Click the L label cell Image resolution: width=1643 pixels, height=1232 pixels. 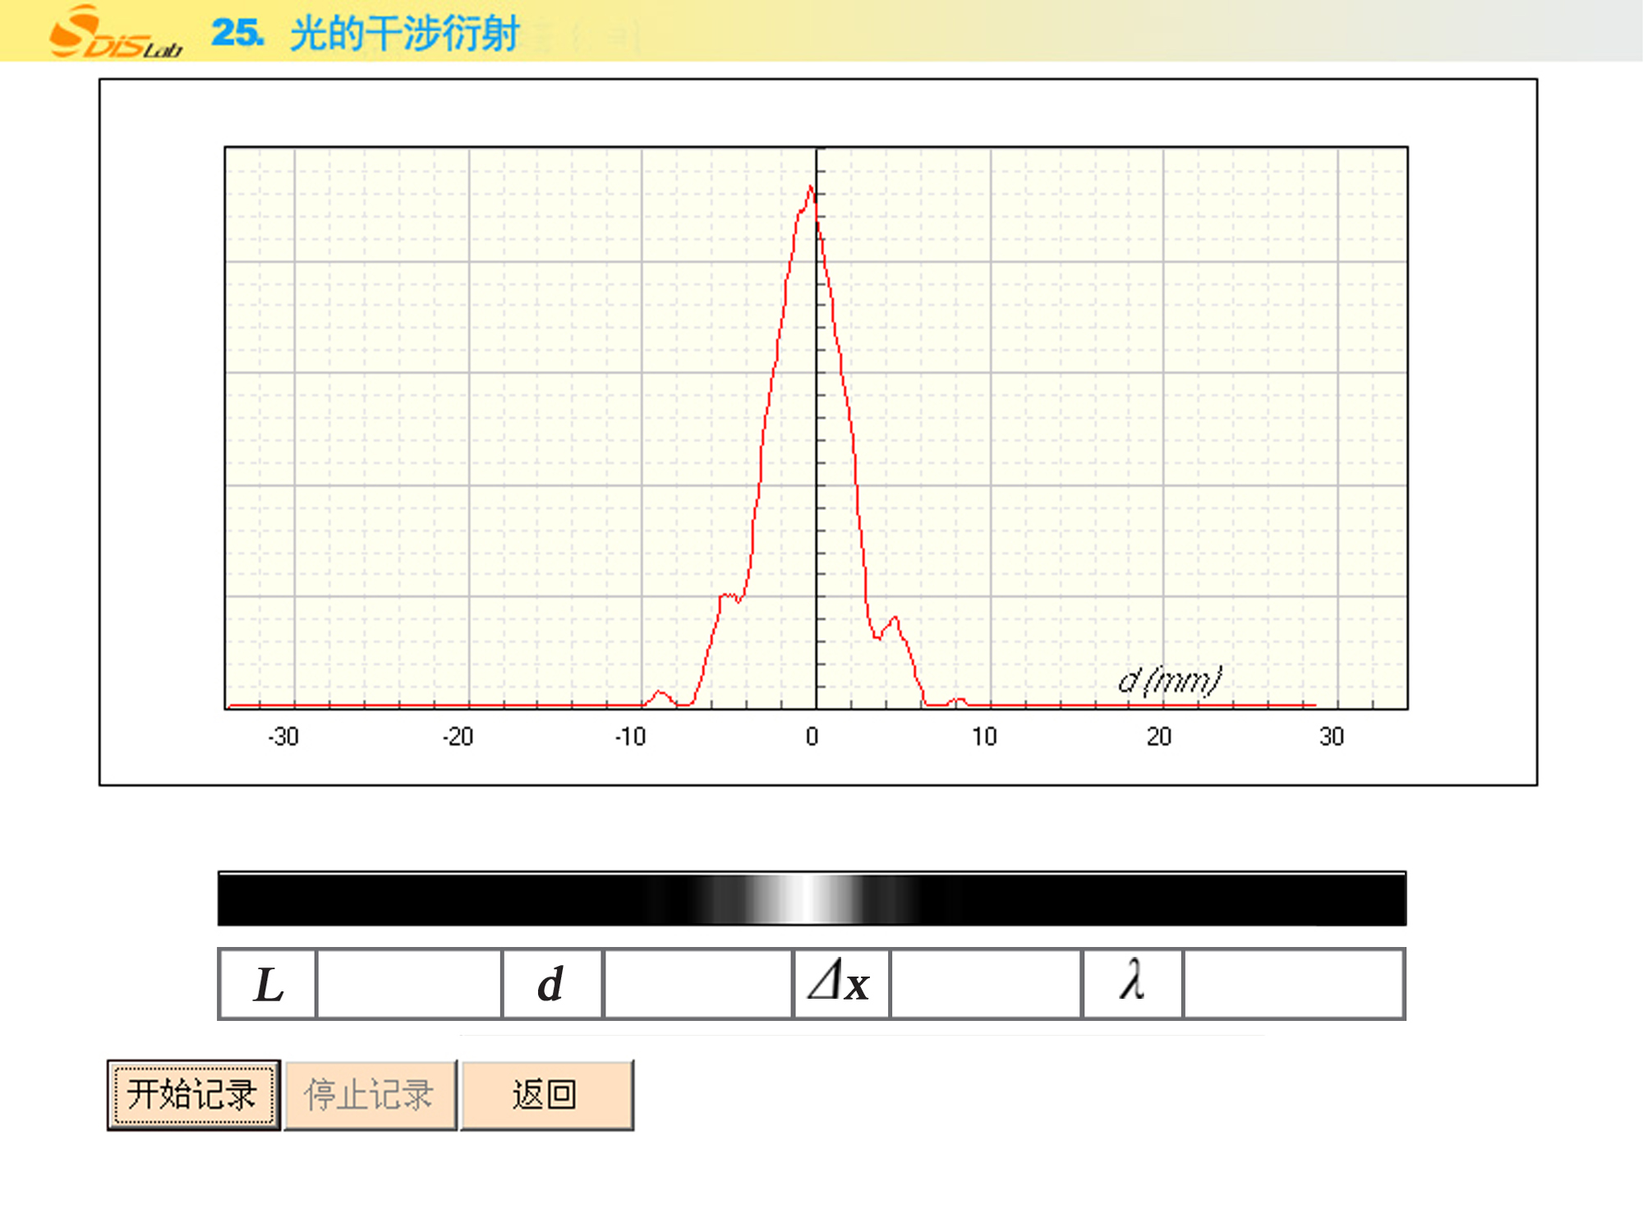(x=269, y=984)
